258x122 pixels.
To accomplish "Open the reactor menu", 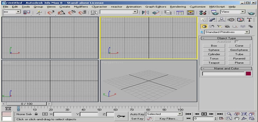I will (x=116, y=7).
